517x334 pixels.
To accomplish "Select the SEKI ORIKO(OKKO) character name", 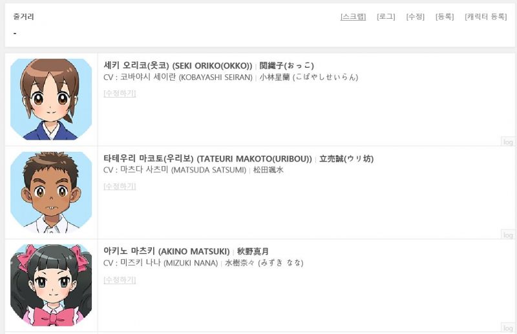I will tap(212, 66).
